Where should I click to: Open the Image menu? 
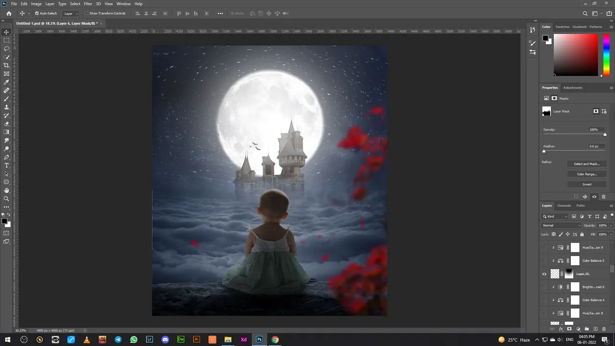(x=37, y=4)
